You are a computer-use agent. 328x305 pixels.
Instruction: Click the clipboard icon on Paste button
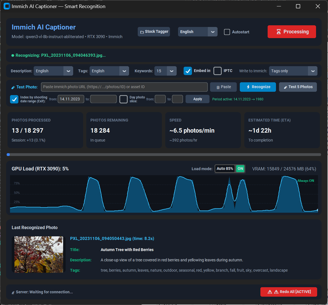click(x=218, y=87)
